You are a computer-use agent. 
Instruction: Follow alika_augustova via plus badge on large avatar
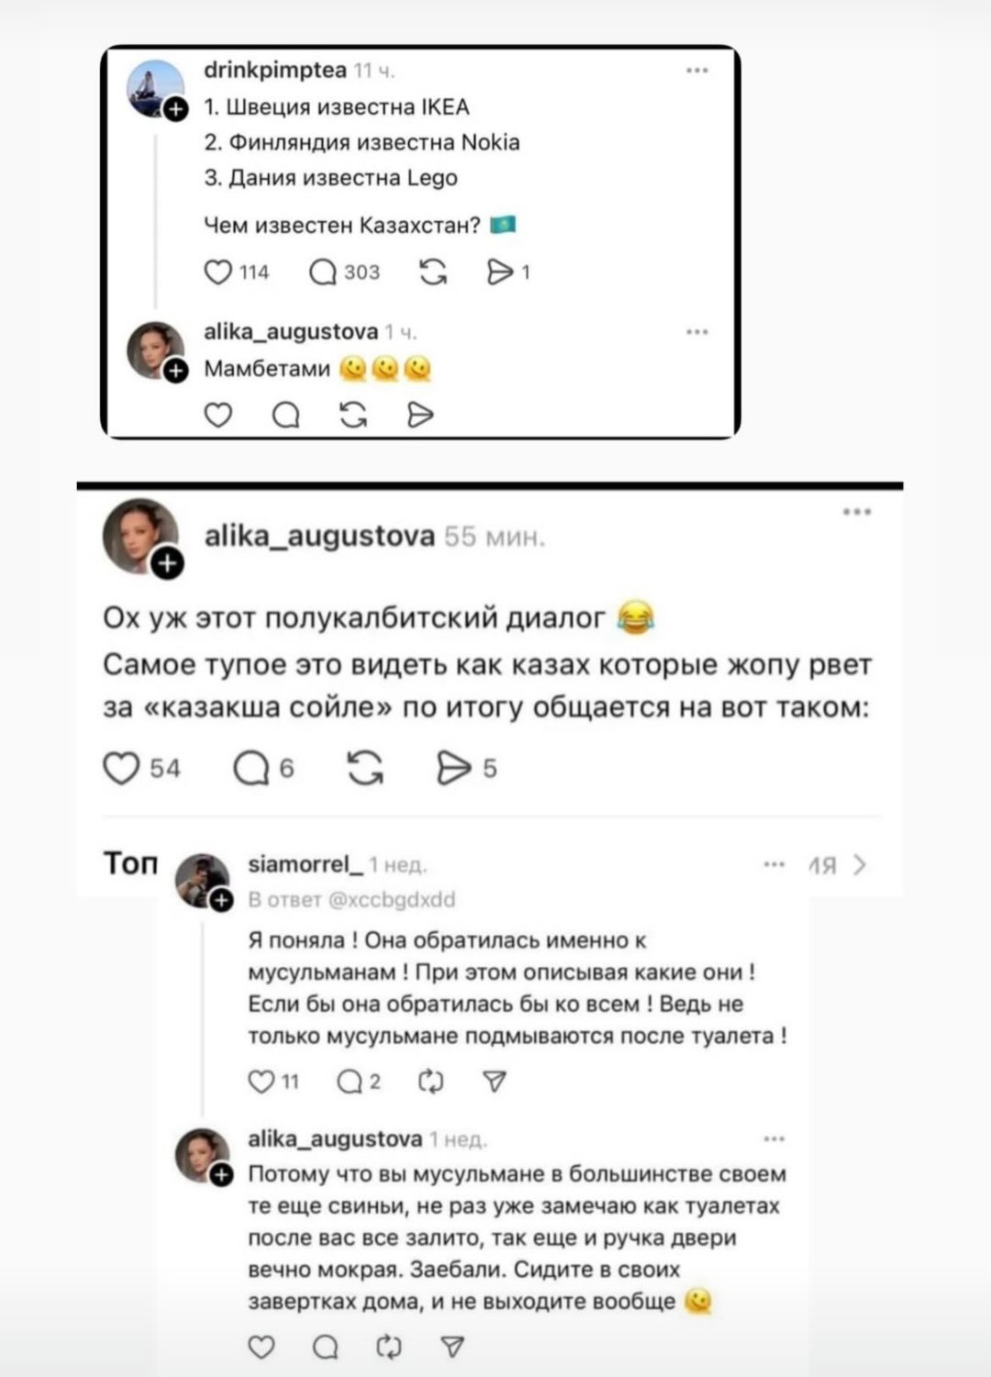pos(167,562)
